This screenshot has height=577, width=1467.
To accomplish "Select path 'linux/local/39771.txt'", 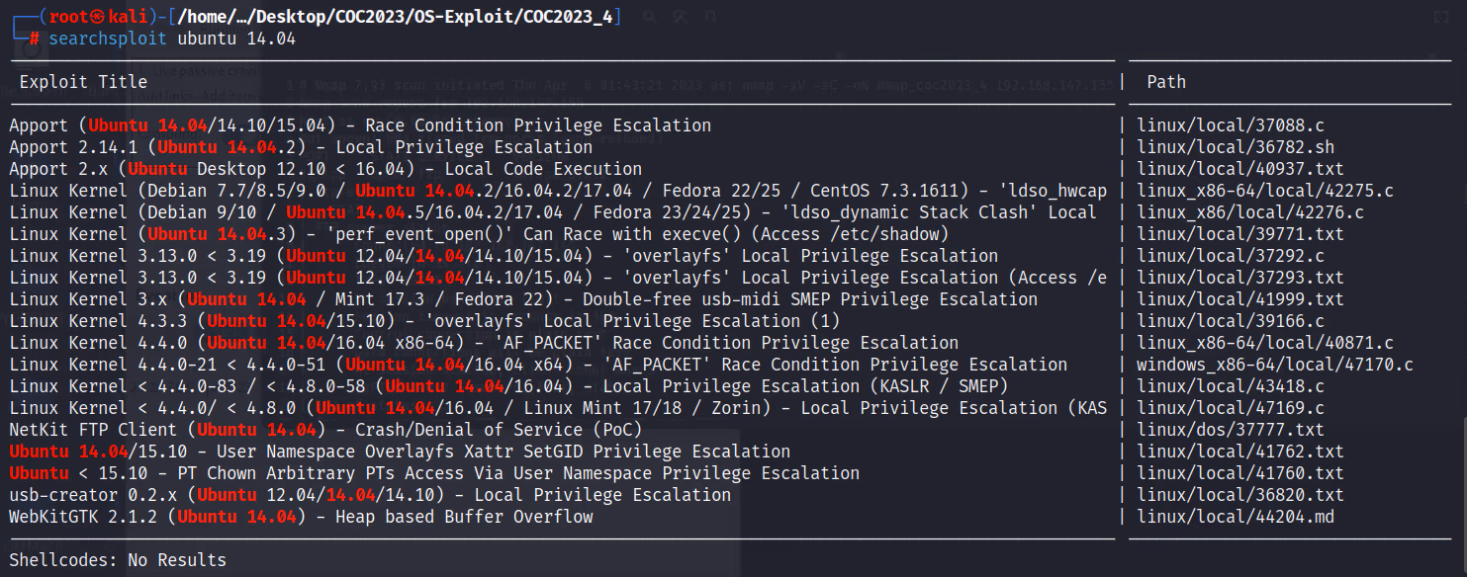I will point(1240,234).
